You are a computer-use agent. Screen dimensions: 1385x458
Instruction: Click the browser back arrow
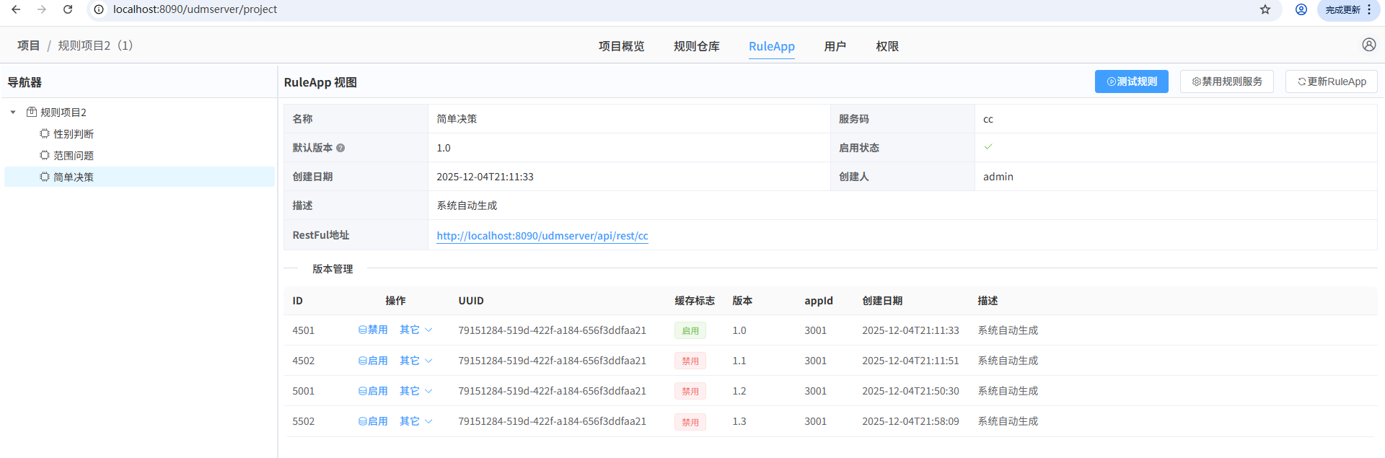[x=16, y=9]
